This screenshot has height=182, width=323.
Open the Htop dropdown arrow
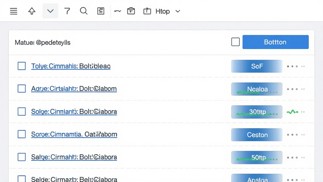(x=178, y=11)
